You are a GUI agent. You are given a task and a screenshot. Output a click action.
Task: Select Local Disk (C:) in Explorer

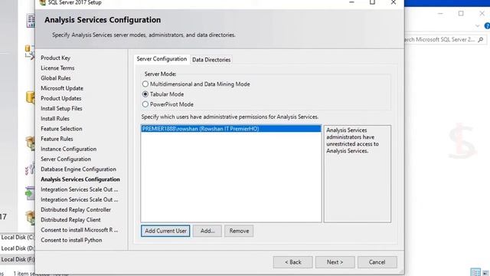pyautogui.click(x=17, y=237)
